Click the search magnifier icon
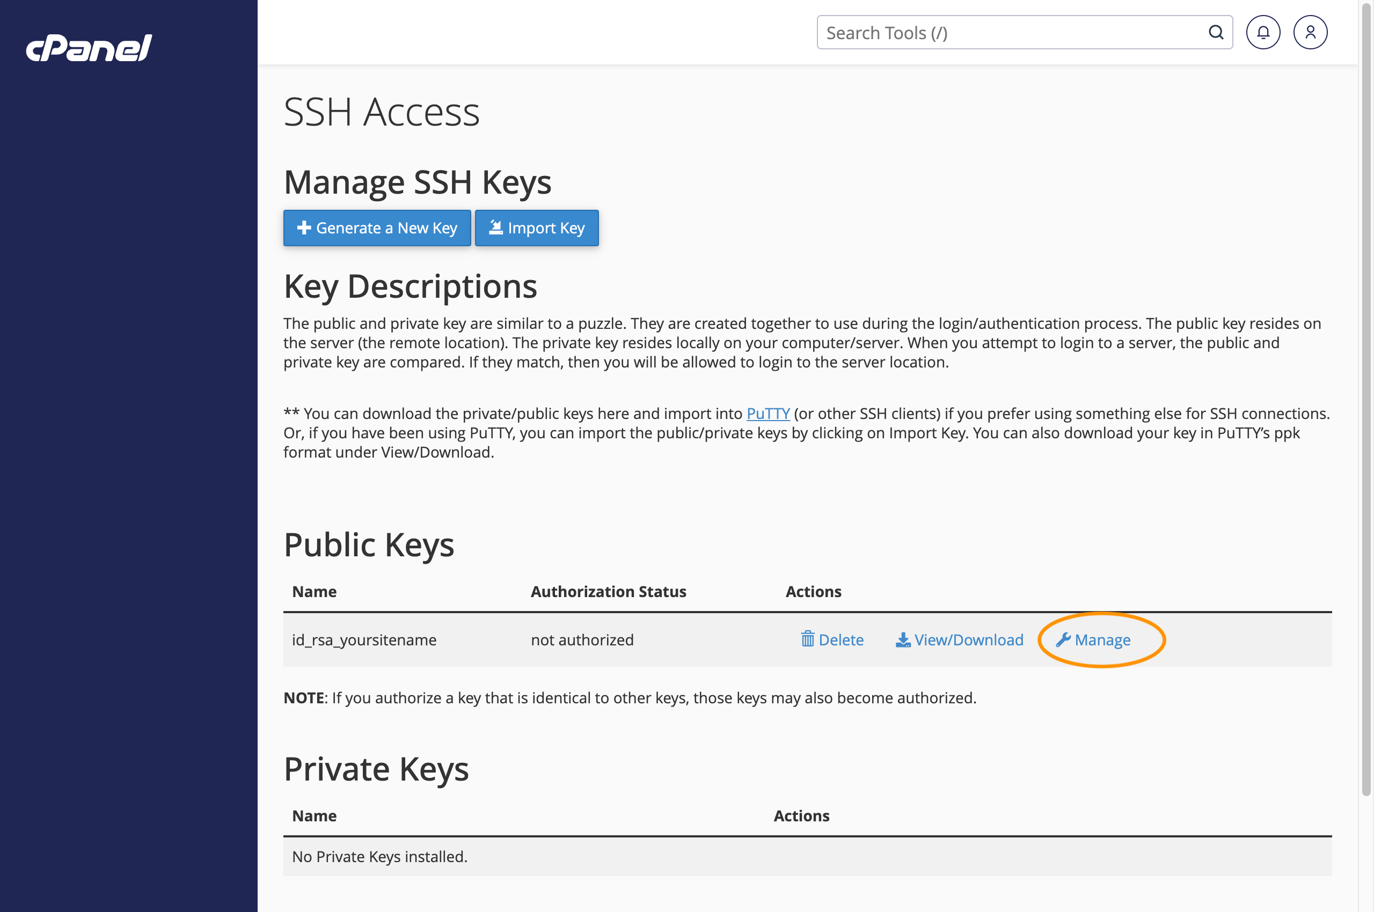 click(1216, 32)
